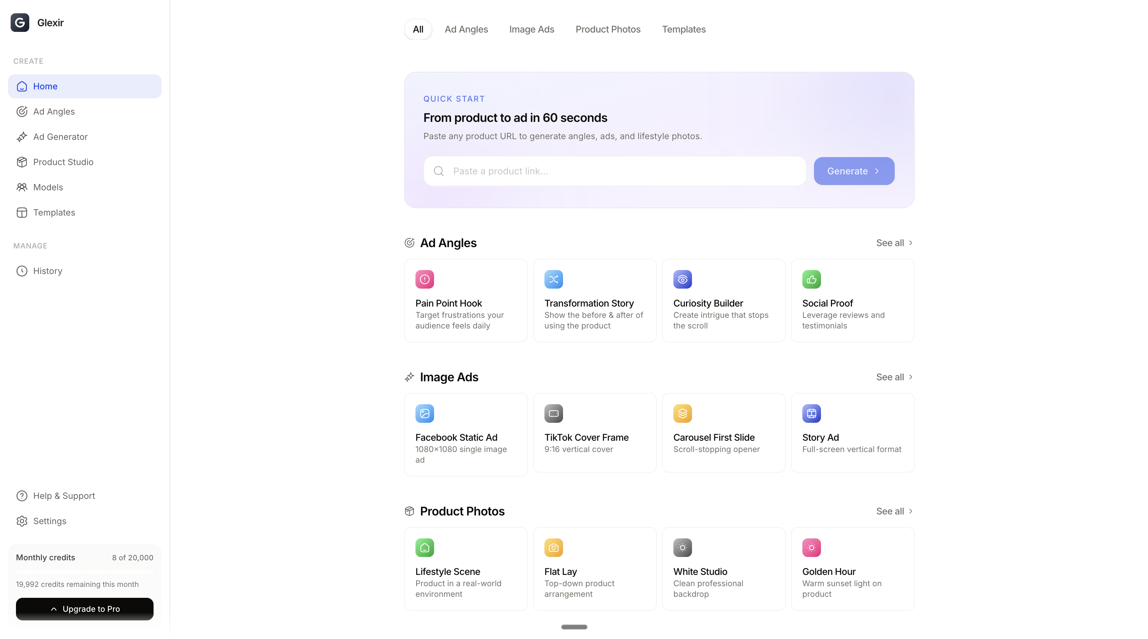This screenshot has width=1148, height=639.
Task: Select the Transformation Story shuffle icon
Action: pos(553,279)
